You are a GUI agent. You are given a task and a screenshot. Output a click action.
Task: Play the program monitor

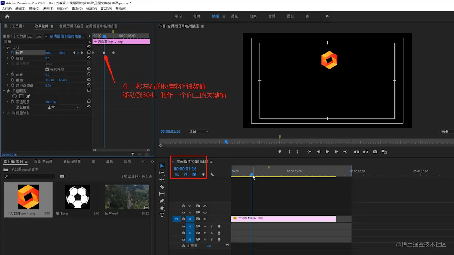coord(327,152)
